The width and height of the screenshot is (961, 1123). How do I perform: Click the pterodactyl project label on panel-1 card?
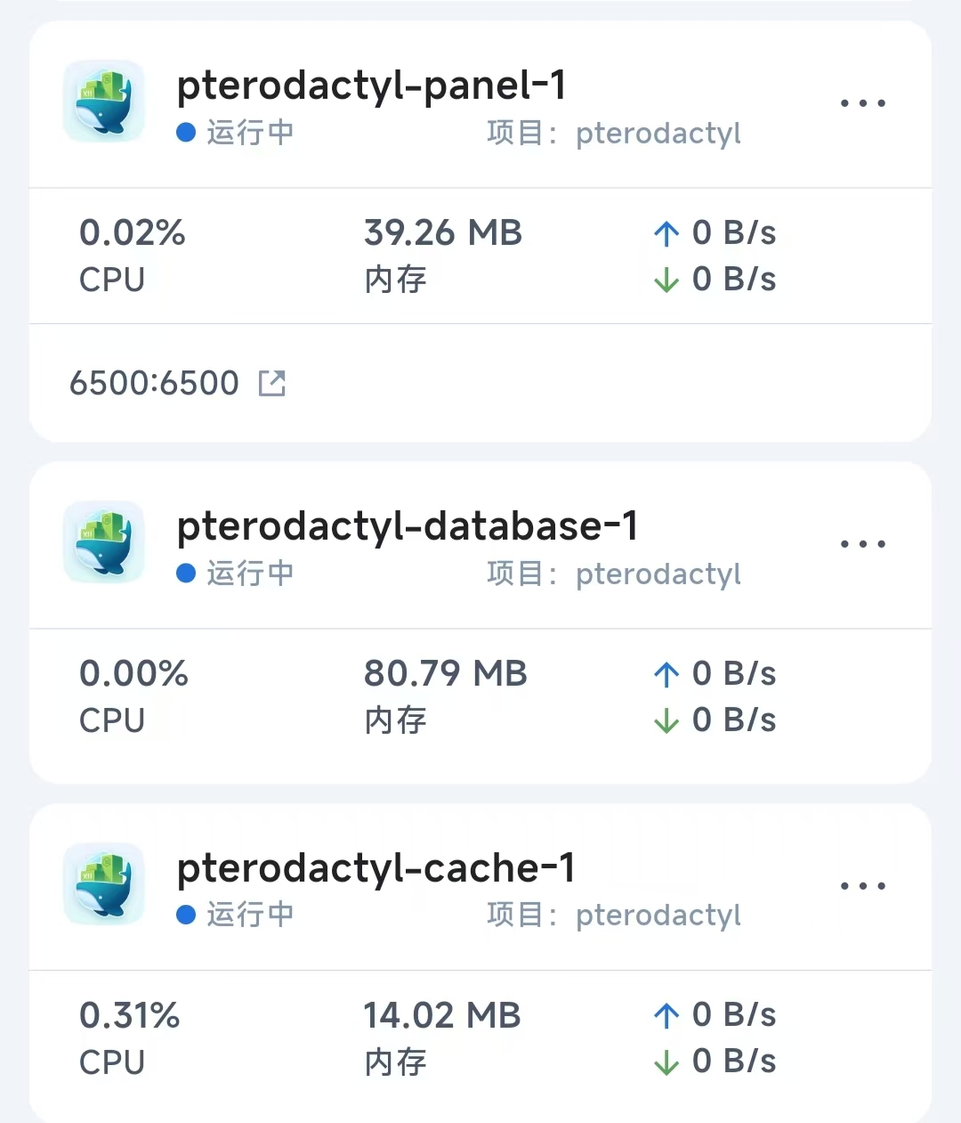(x=658, y=134)
